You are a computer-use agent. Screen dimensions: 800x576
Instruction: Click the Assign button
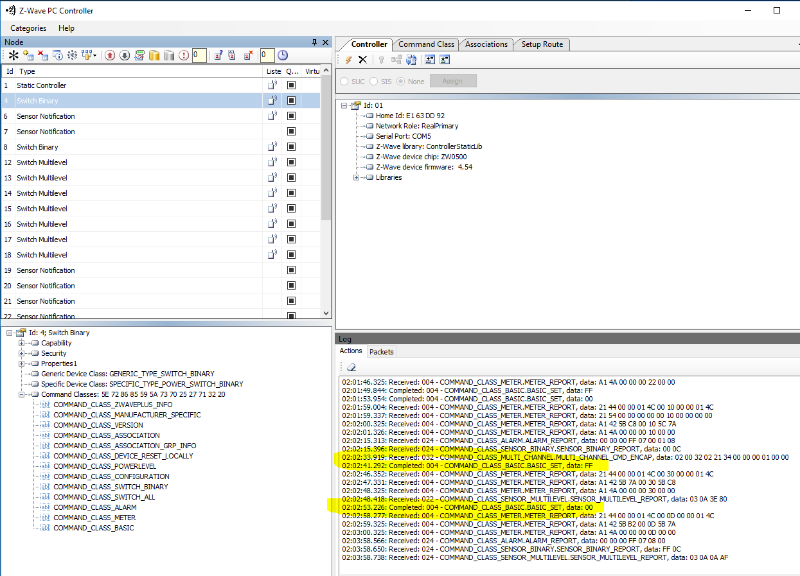tap(452, 81)
